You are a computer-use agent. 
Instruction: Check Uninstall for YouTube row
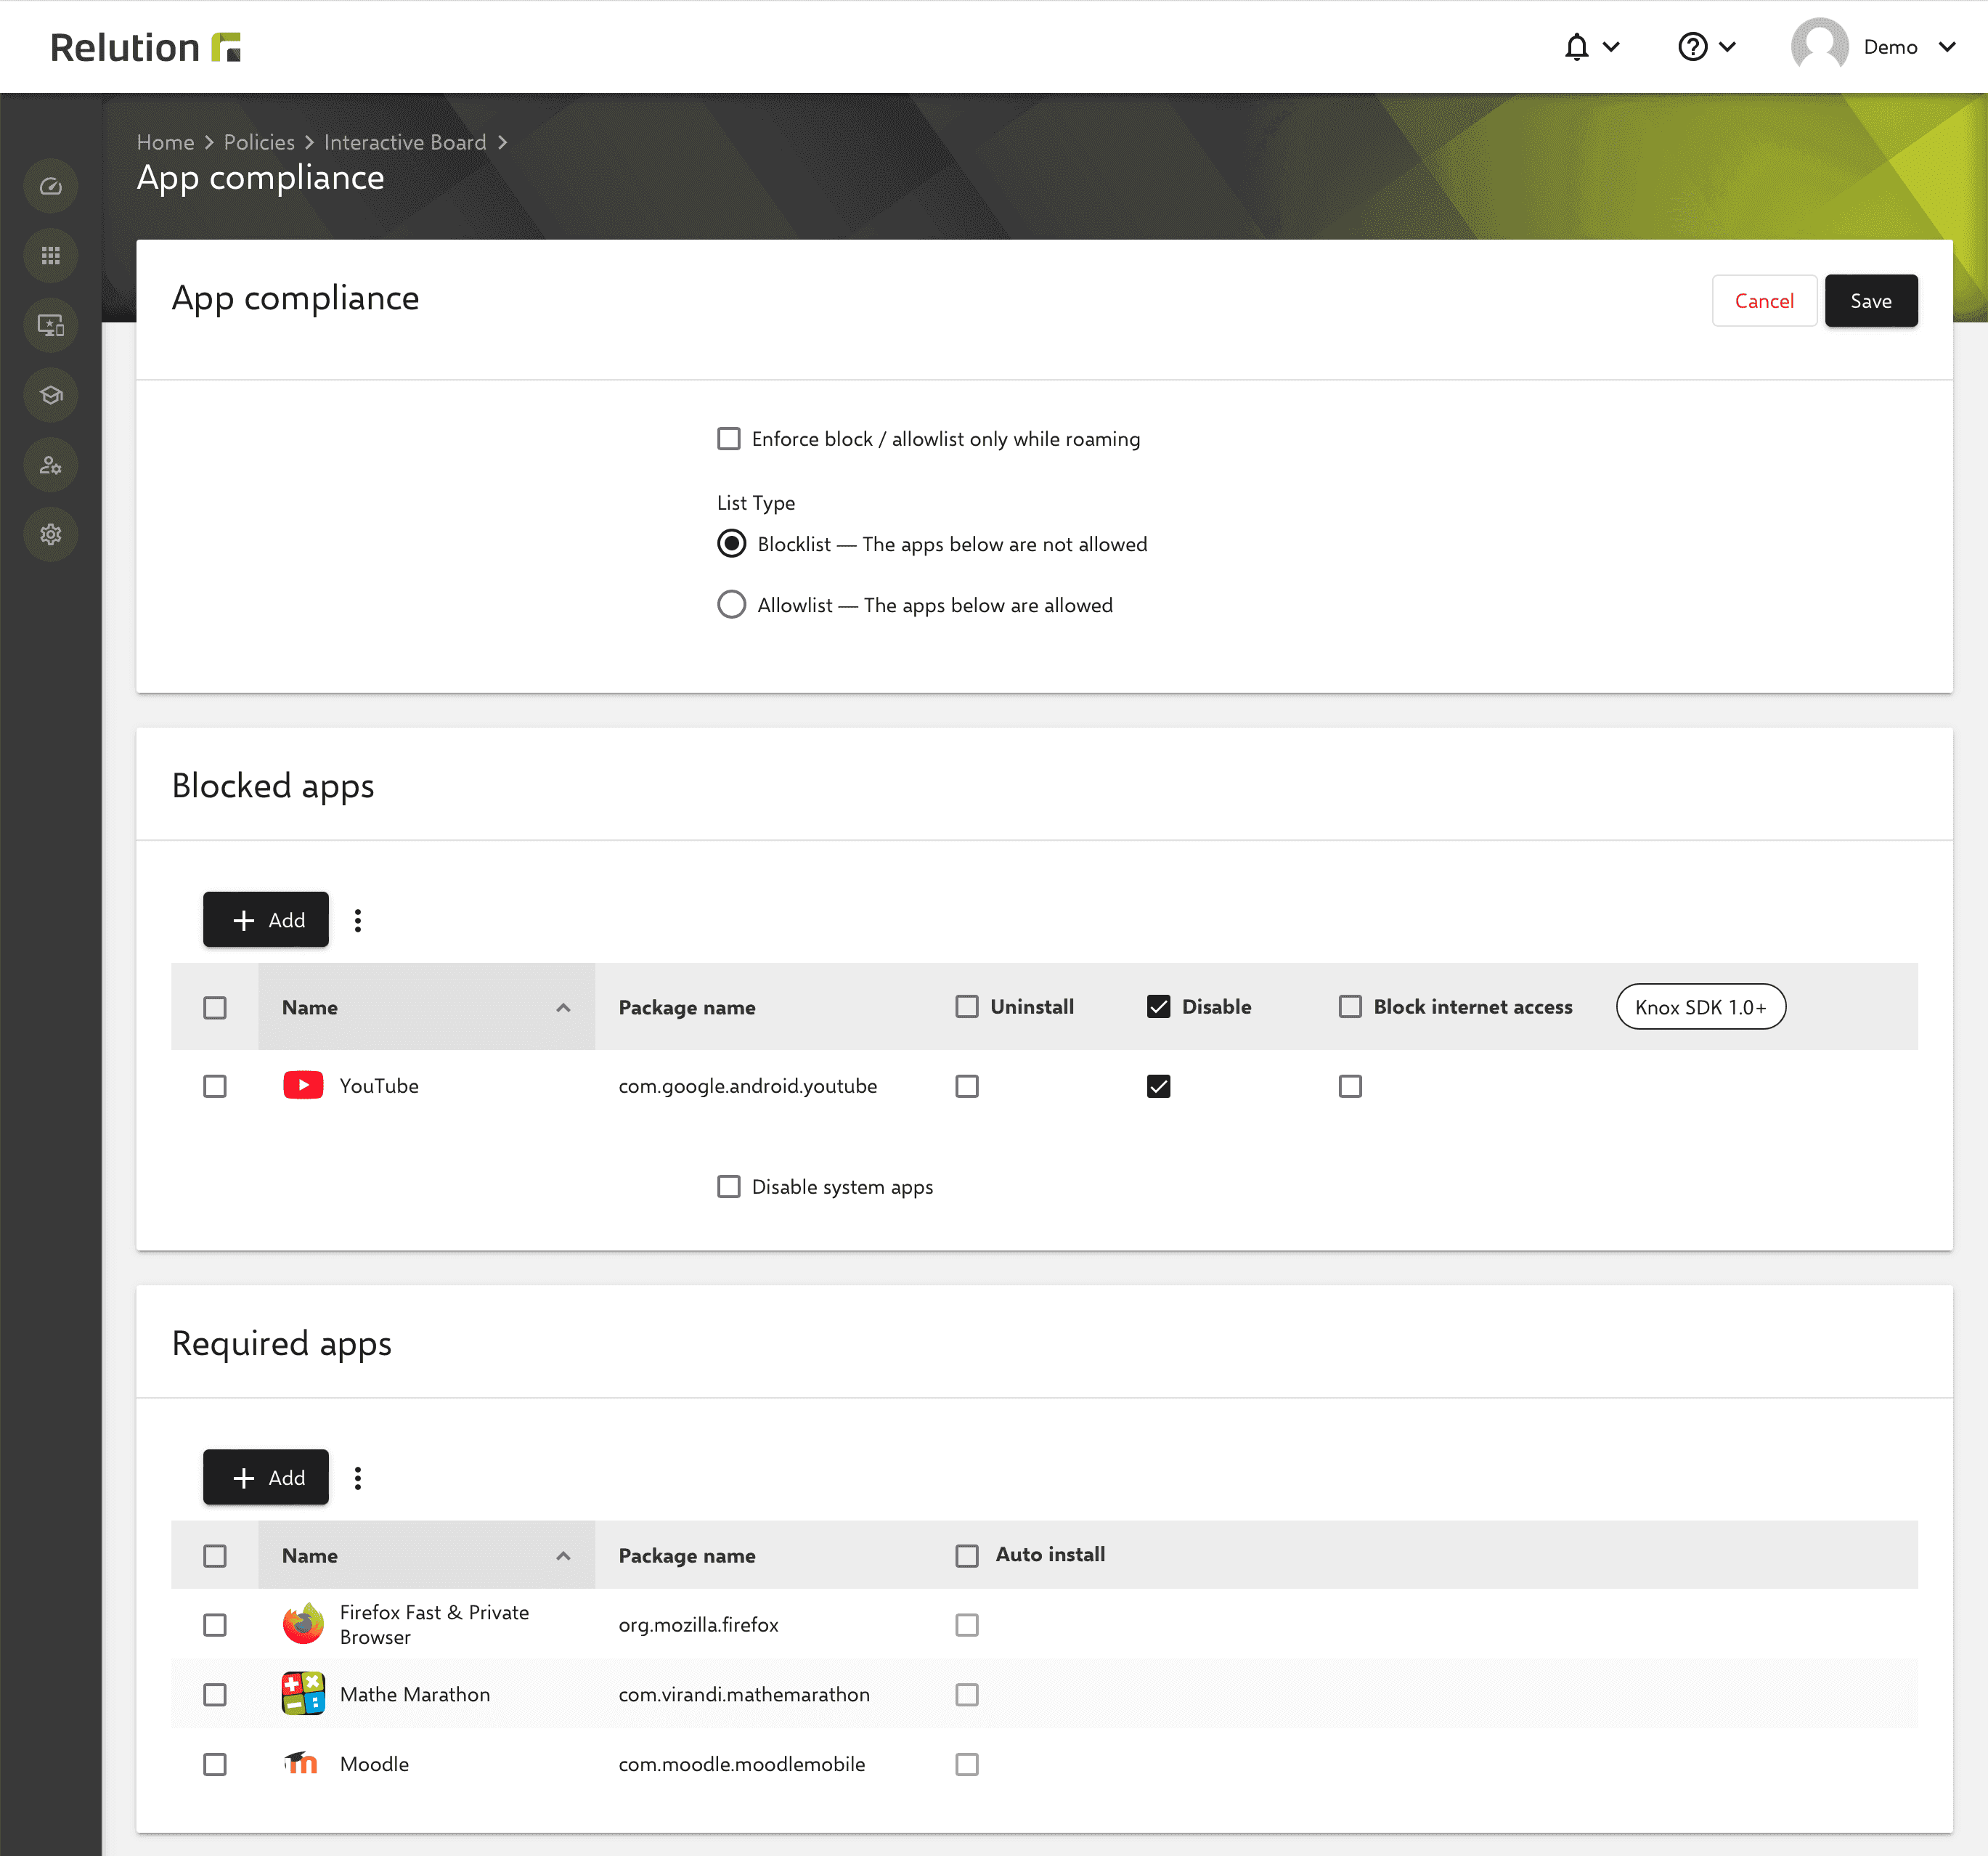[967, 1086]
